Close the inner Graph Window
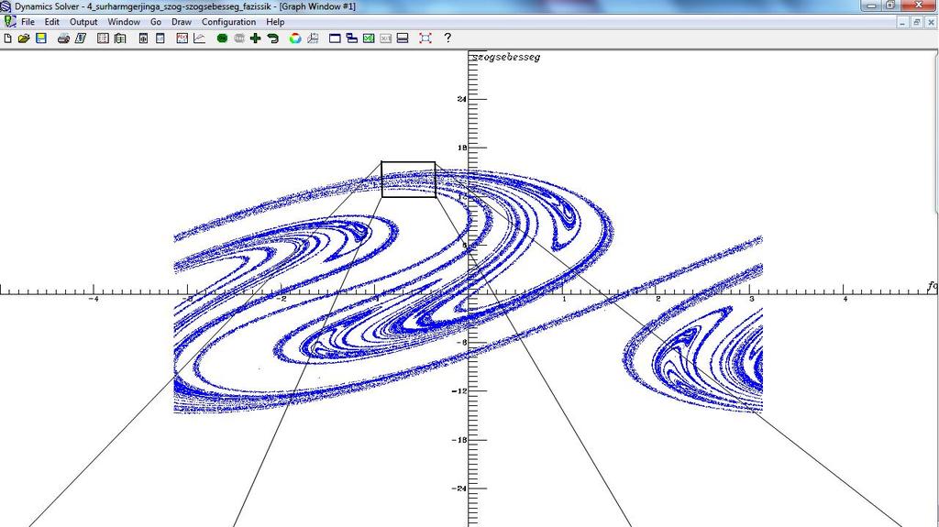 point(932,22)
